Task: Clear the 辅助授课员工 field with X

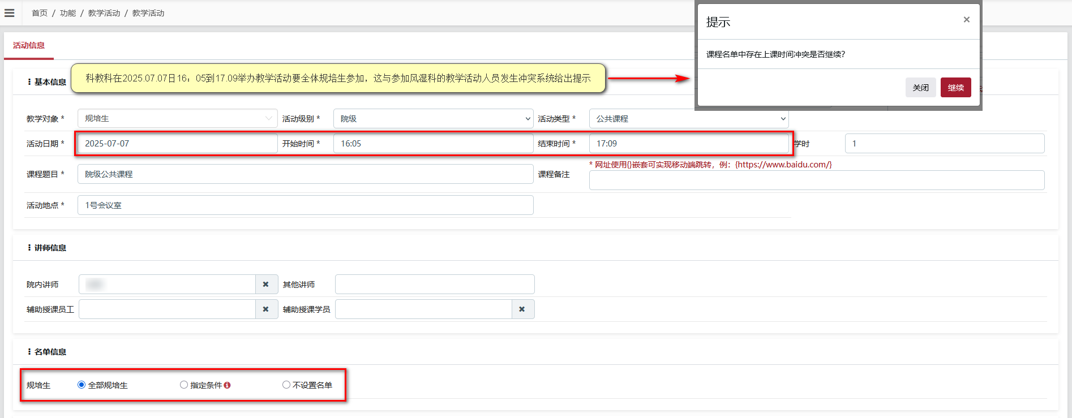Action: (266, 309)
